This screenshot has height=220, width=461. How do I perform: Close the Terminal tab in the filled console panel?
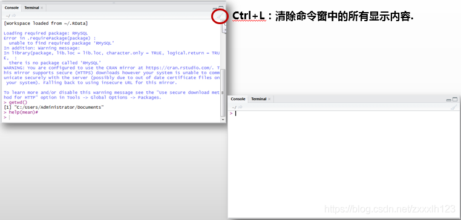(42, 8)
